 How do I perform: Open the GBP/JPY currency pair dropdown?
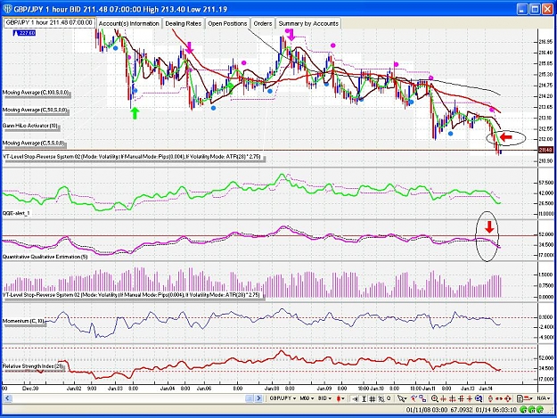(283, 398)
